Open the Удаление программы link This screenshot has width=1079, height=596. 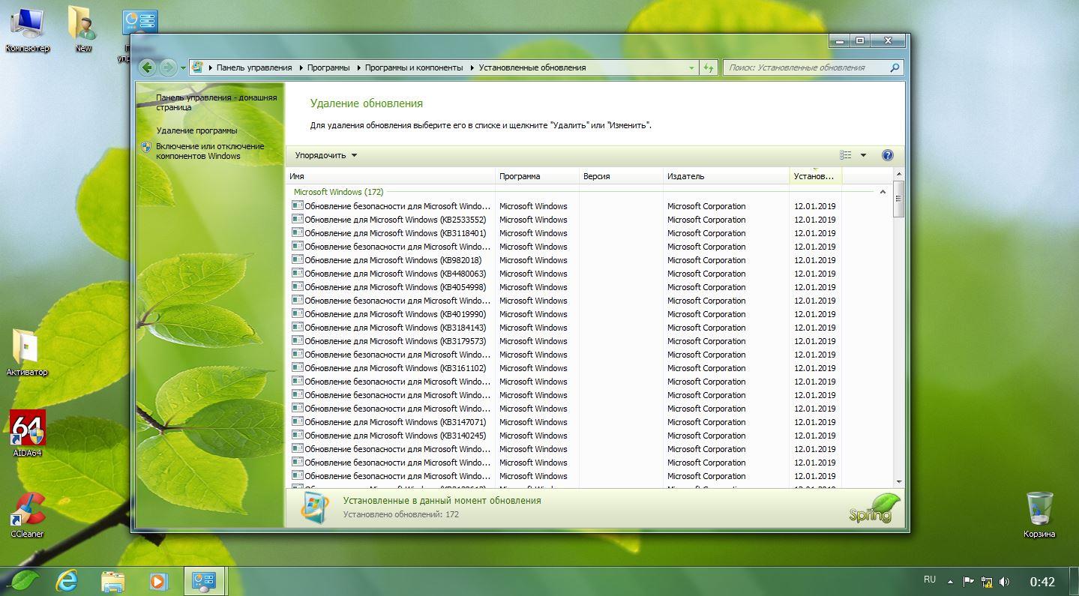196,130
